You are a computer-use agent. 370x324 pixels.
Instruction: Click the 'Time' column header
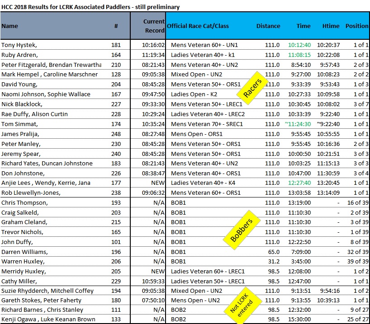pos(304,26)
